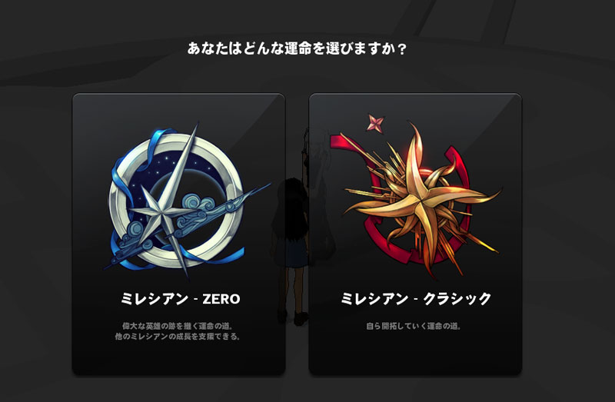
Task: Click the 偉大な英雄の跡を継ぐ運命の道 description
Action: (x=178, y=326)
